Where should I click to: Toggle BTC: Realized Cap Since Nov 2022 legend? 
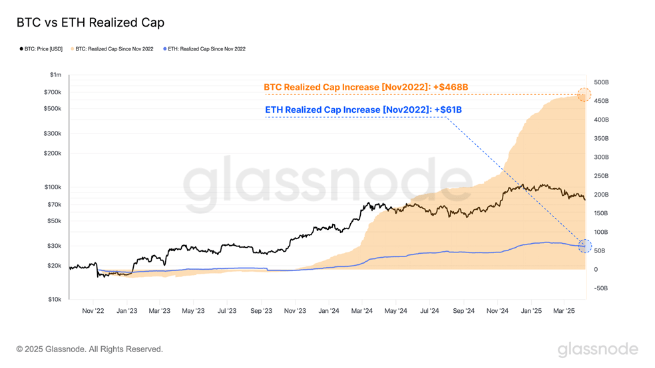[112, 48]
